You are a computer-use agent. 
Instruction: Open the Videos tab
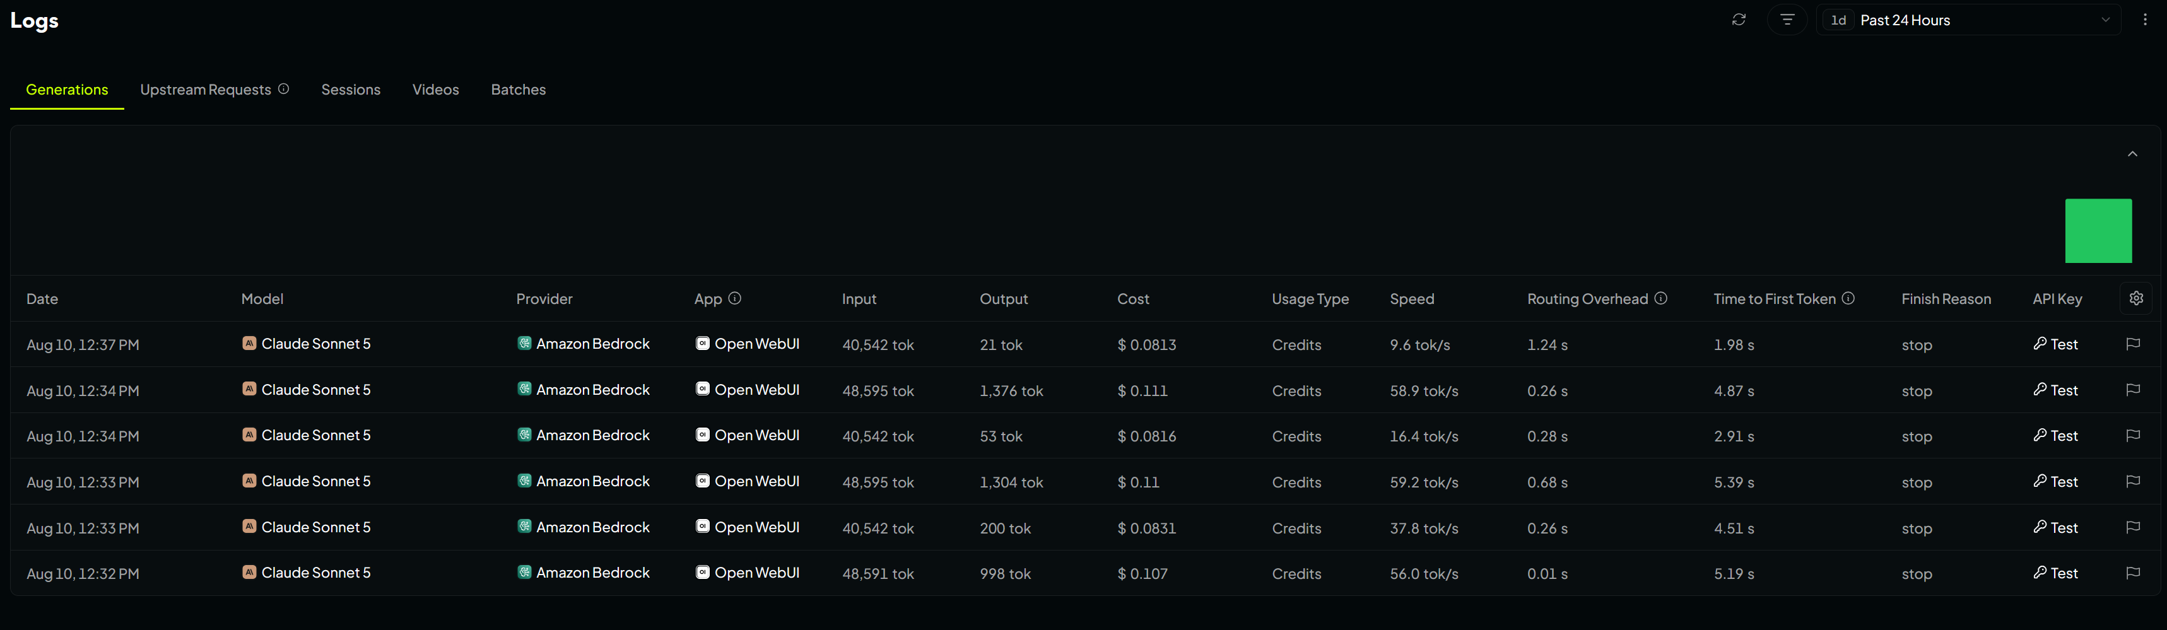pyautogui.click(x=436, y=89)
